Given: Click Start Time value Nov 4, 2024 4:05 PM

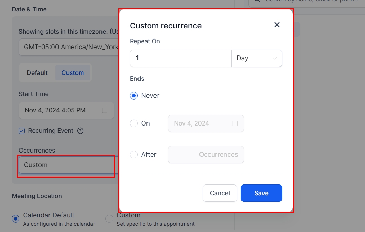Looking at the screenshot, I should [55, 110].
